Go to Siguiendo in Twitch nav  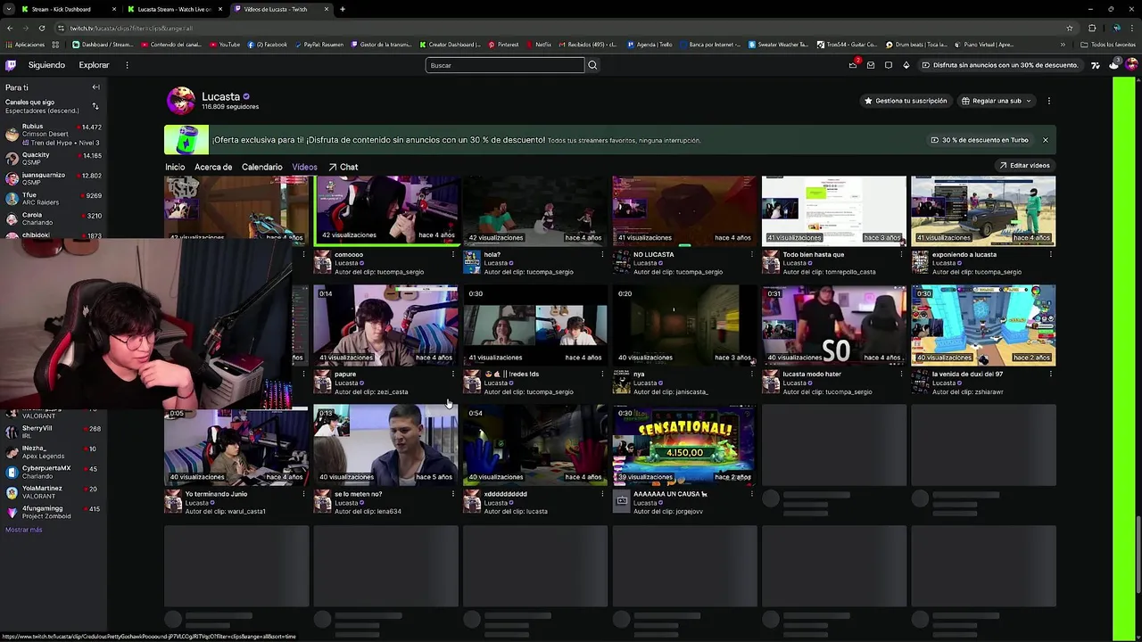point(46,65)
